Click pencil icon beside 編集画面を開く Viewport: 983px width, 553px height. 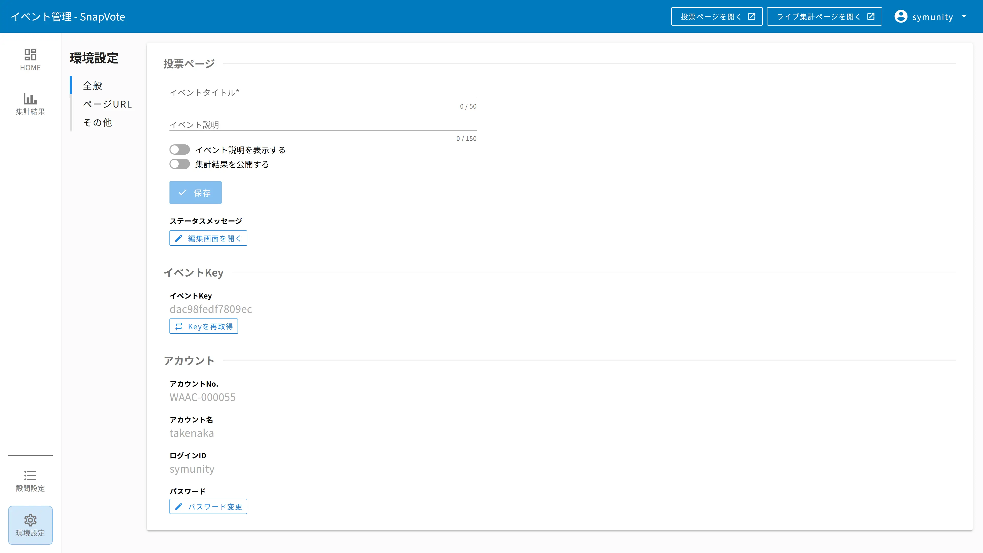179,238
